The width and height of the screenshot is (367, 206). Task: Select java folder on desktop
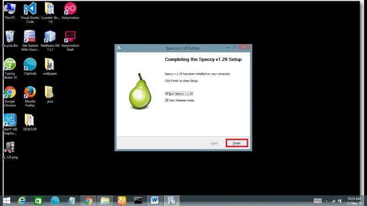pos(50,95)
